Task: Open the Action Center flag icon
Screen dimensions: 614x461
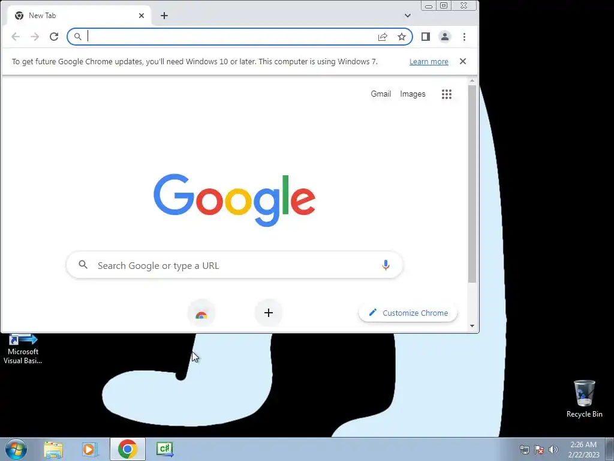Action: pyautogui.click(x=539, y=450)
